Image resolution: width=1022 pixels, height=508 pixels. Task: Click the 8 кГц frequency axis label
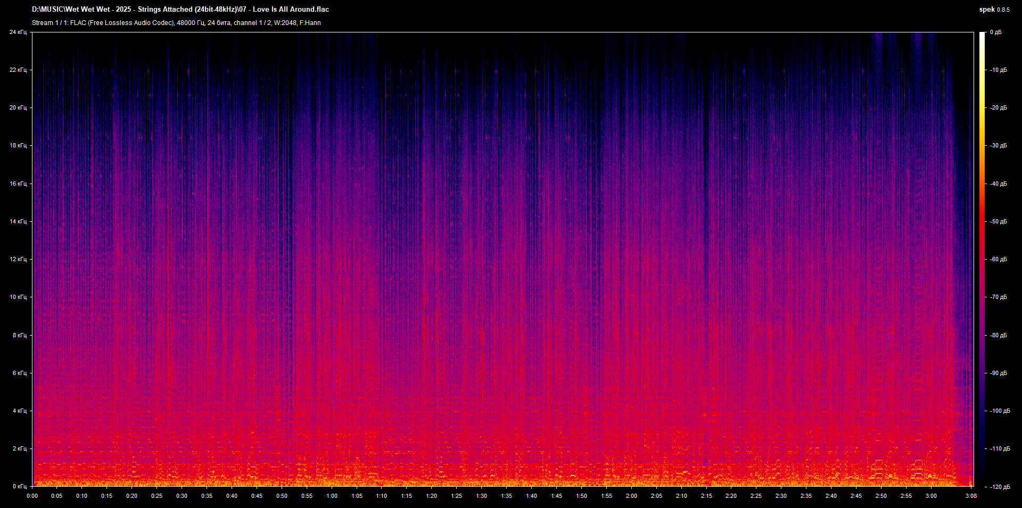click(20, 336)
